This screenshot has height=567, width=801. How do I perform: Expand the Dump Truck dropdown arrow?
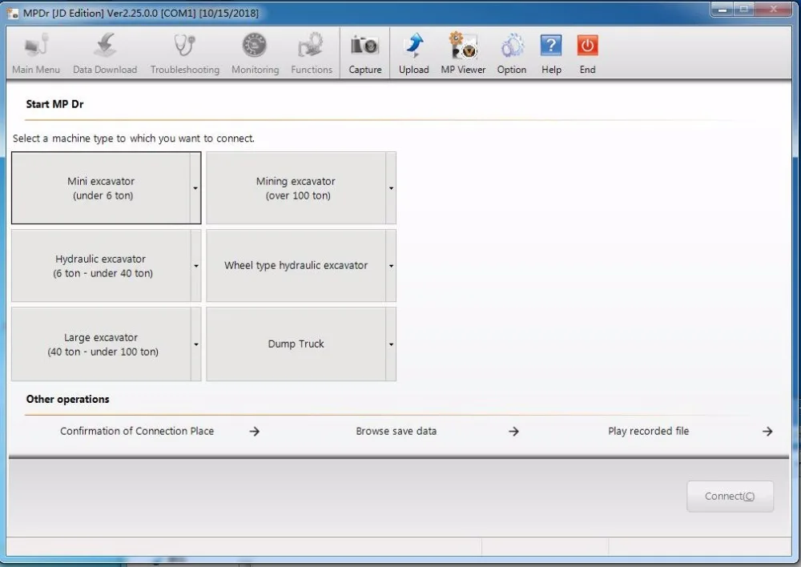(391, 344)
